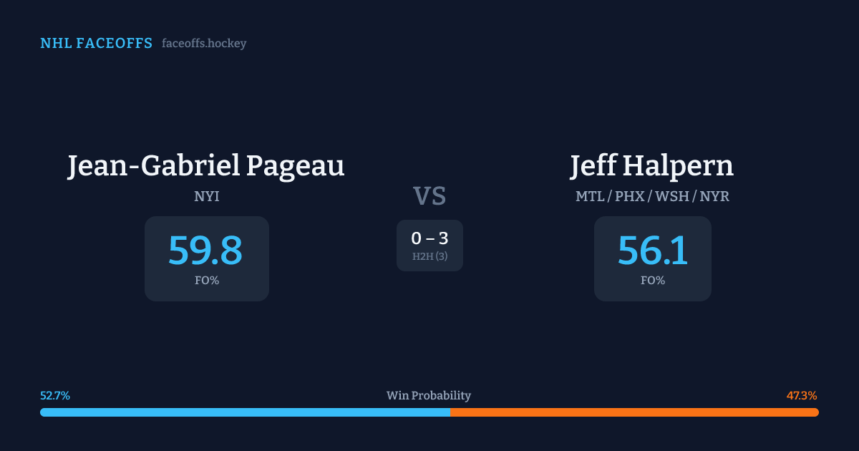Screen dimensions: 859x451
Task: Click the NYI team label
Action: (x=206, y=196)
